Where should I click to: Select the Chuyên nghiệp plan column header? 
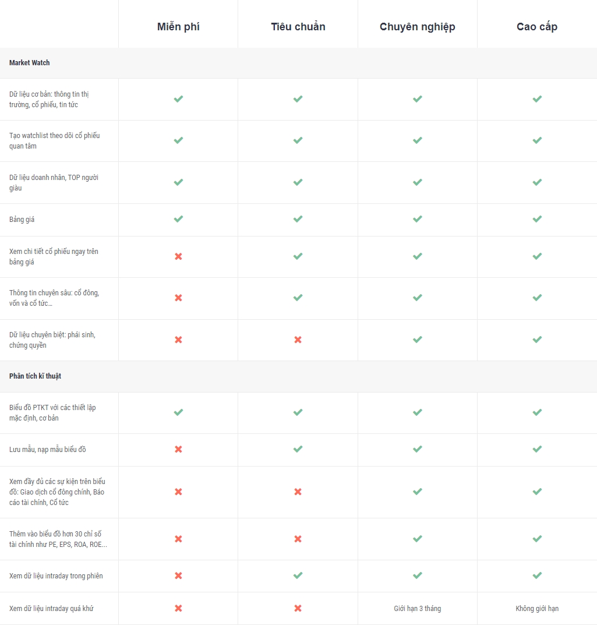click(x=417, y=27)
